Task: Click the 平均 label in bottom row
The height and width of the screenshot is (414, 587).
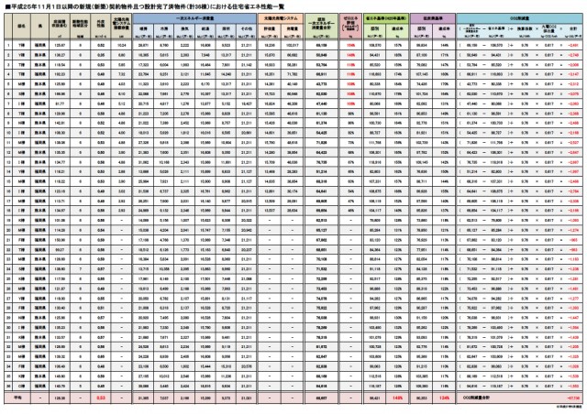Action: pos(17,399)
